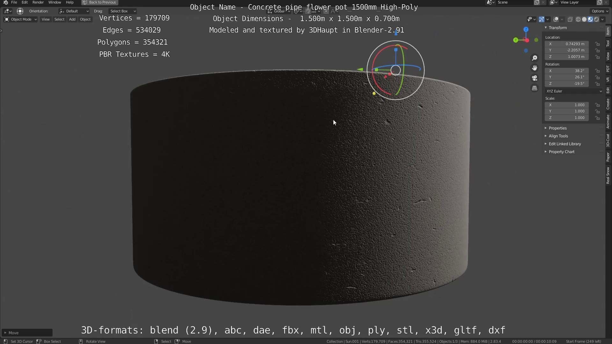Screen dimensions: 612x344
Task: Expand the Move operator panel
Action: 27,333
